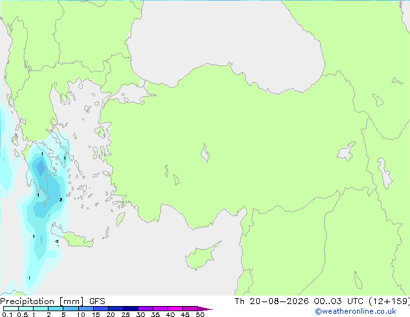Click the '2' precipitation value on the map
Screen dimensions: 410x317
click(61, 199)
